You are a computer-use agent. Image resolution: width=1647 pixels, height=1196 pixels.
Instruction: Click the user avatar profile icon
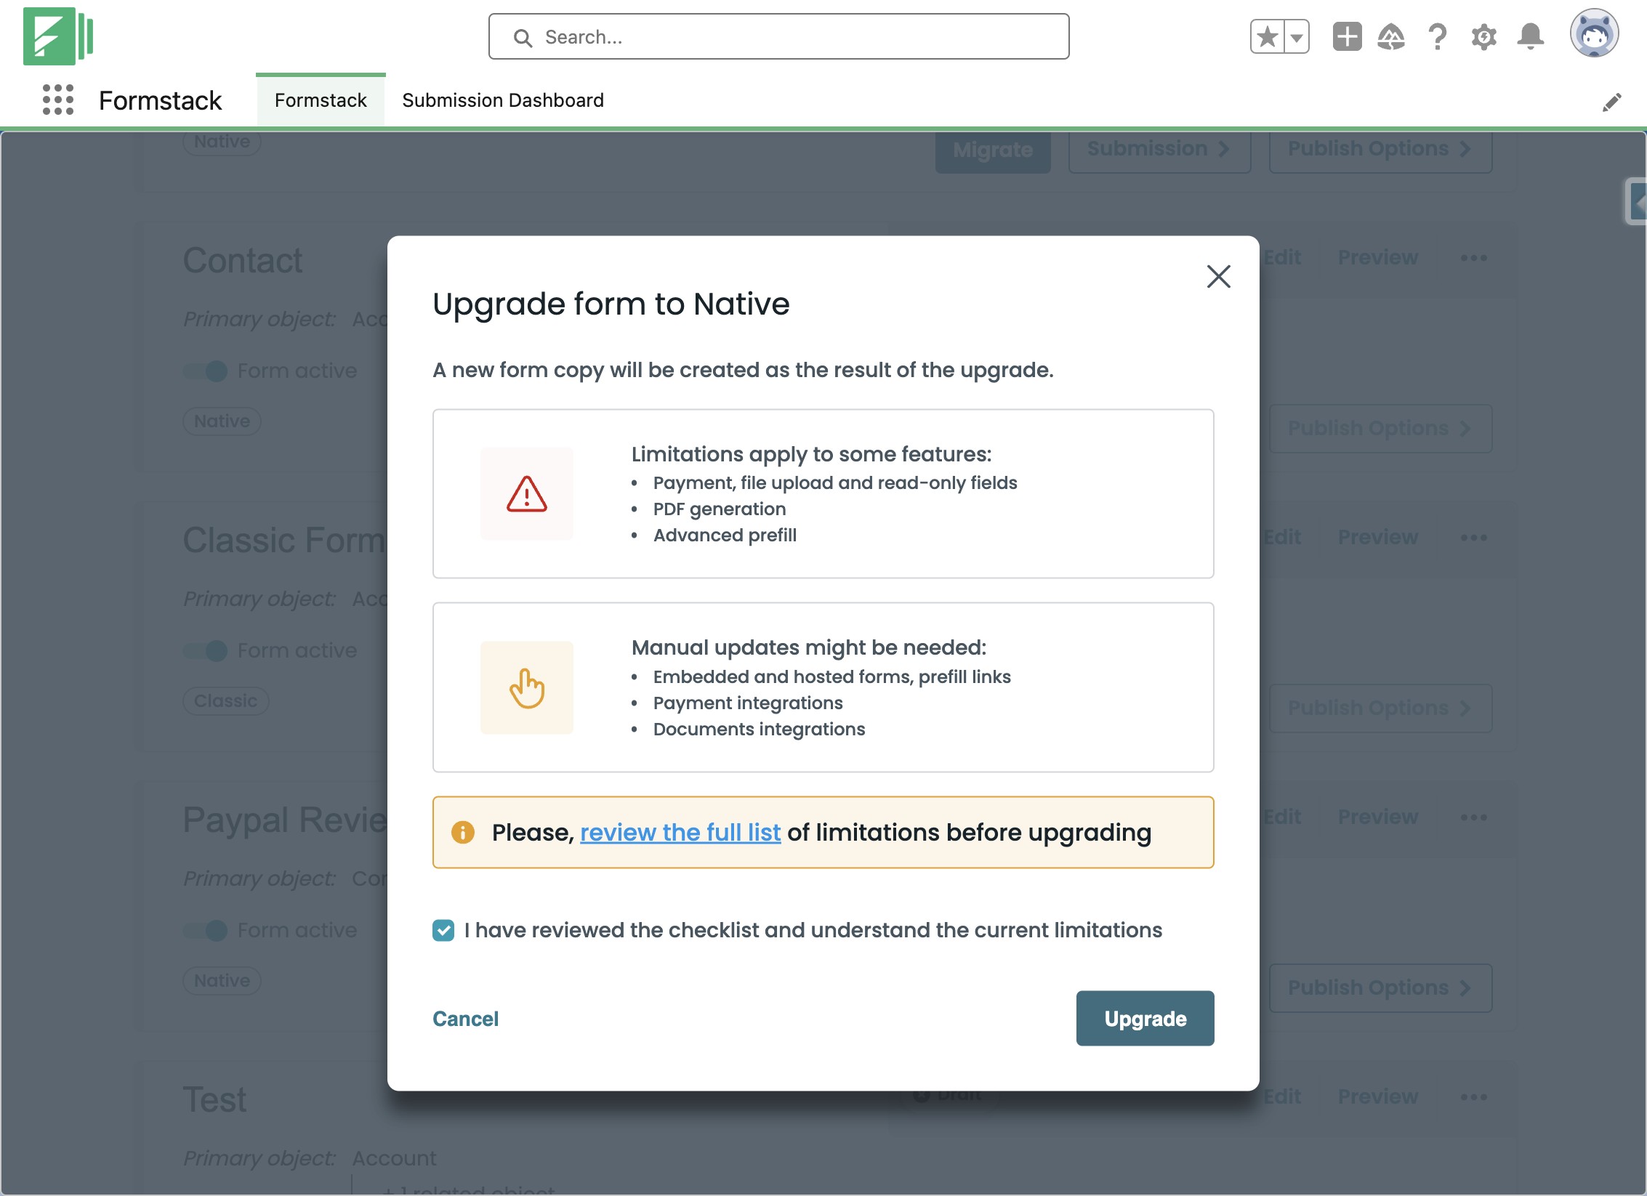tap(1593, 33)
